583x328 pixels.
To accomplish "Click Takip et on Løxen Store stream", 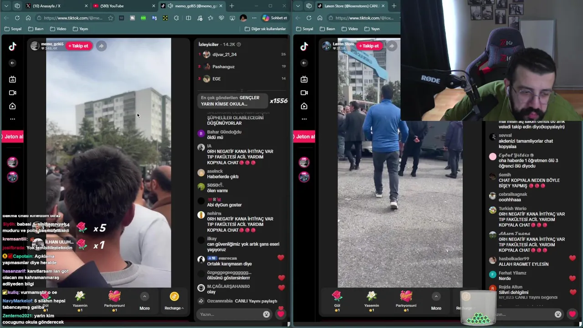I will click(370, 46).
